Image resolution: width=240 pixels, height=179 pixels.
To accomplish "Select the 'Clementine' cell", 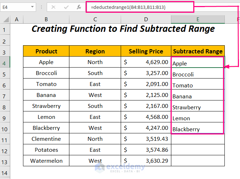I will click(x=46, y=139).
